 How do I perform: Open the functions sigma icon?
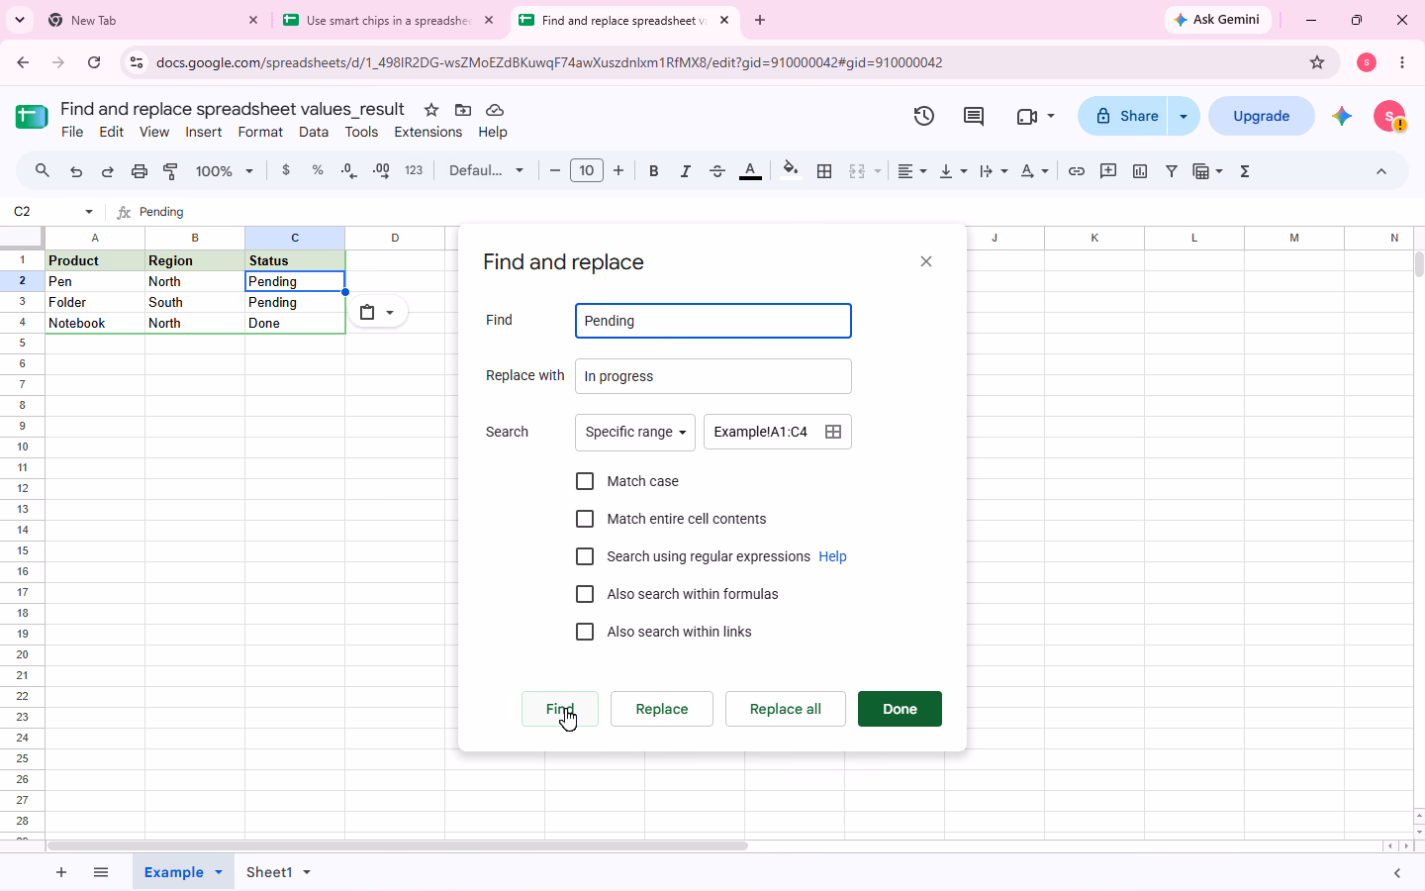[x=1245, y=171]
